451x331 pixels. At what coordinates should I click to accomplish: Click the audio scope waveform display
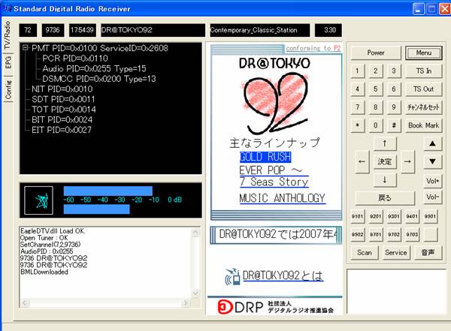pos(39,200)
